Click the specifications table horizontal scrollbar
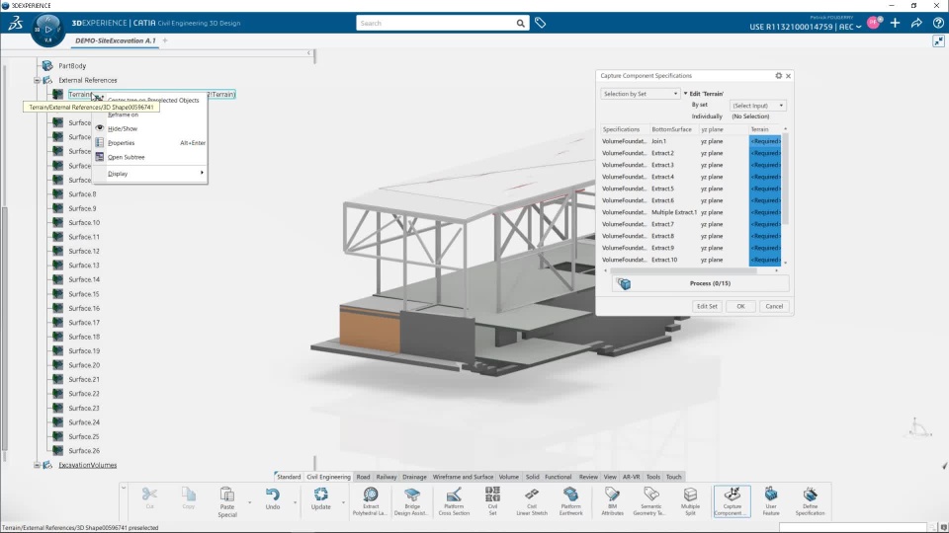The image size is (949, 533). pos(683,270)
